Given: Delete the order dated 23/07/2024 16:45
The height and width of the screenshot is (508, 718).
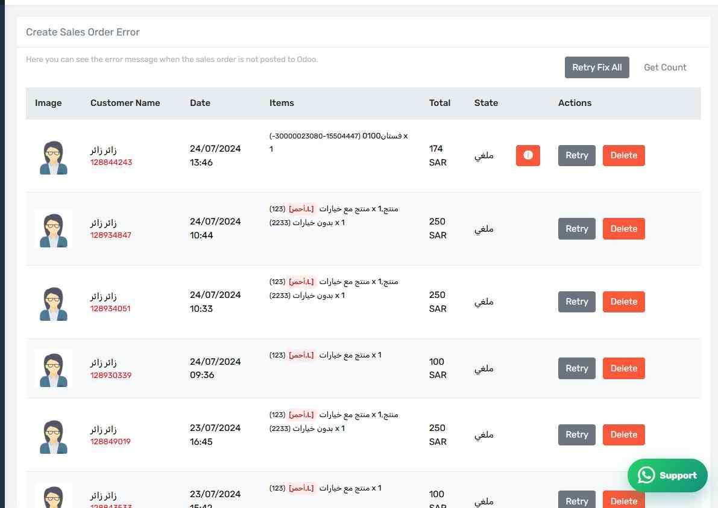Looking at the screenshot, I should tap(624, 435).
